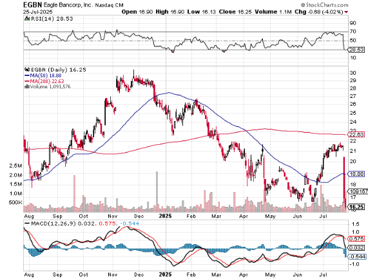Click the black MACD line legend swatch
The width and height of the screenshot is (368, 279).
[27, 224]
